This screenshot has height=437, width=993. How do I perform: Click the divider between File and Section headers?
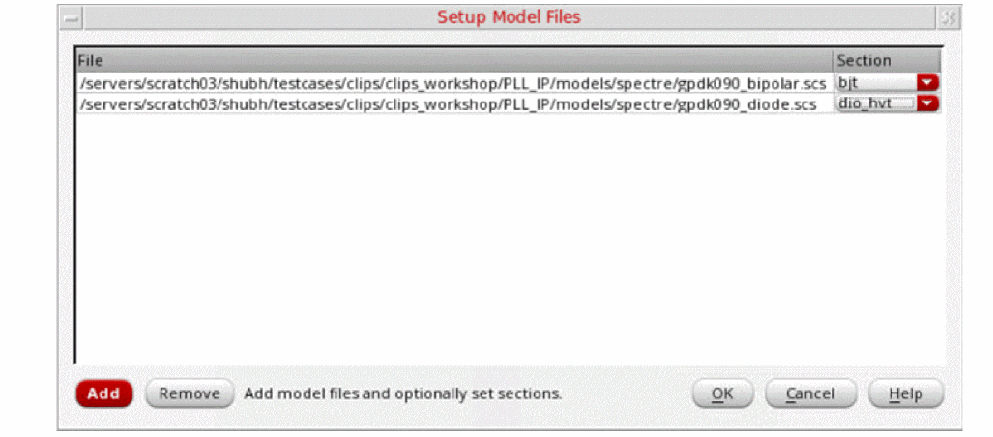pos(833,60)
